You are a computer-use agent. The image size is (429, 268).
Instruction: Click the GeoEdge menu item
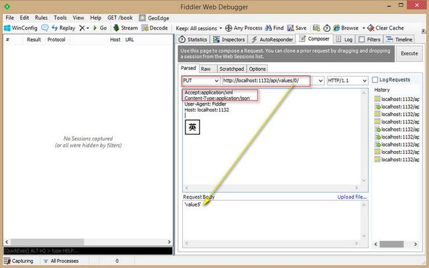(154, 18)
